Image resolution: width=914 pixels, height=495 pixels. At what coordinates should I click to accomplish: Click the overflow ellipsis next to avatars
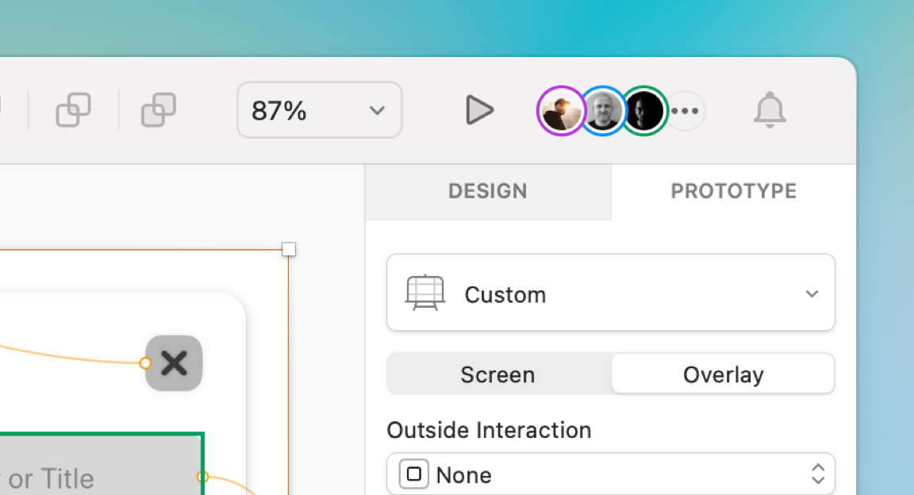[x=685, y=110]
